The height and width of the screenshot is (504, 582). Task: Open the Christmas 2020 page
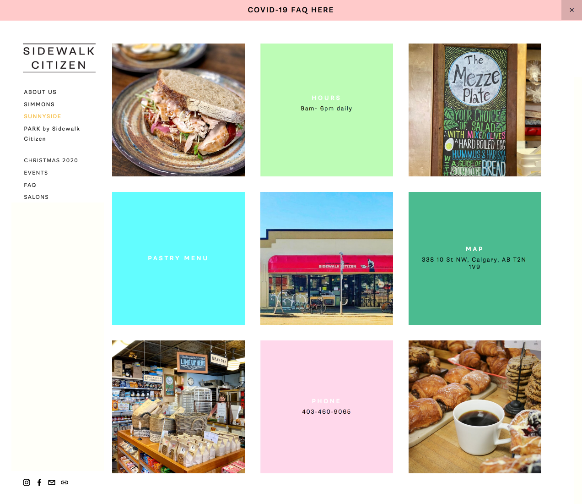point(51,160)
